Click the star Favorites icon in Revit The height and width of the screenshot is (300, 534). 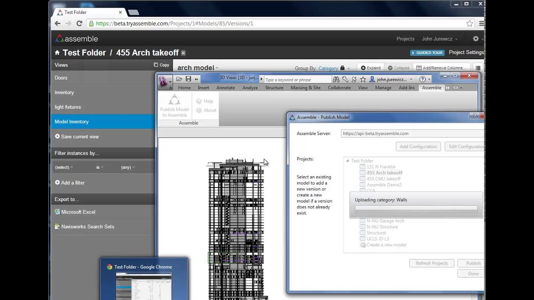click(363, 79)
